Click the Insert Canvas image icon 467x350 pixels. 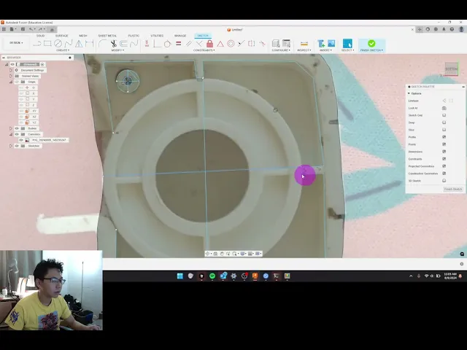tap(331, 44)
